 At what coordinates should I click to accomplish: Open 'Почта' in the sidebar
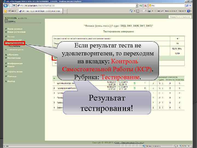pyautogui.click(x=11, y=66)
